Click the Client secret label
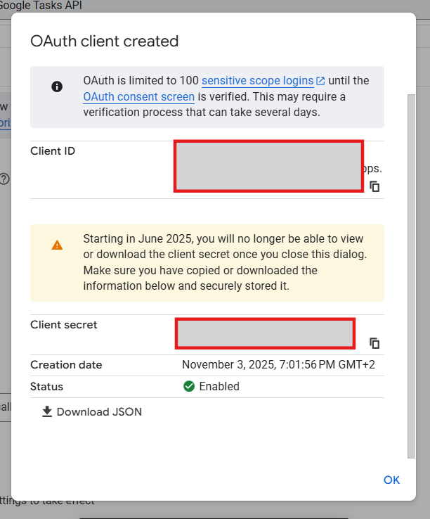Image resolution: width=430 pixels, height=519 pixels. [x=64, y=325]
